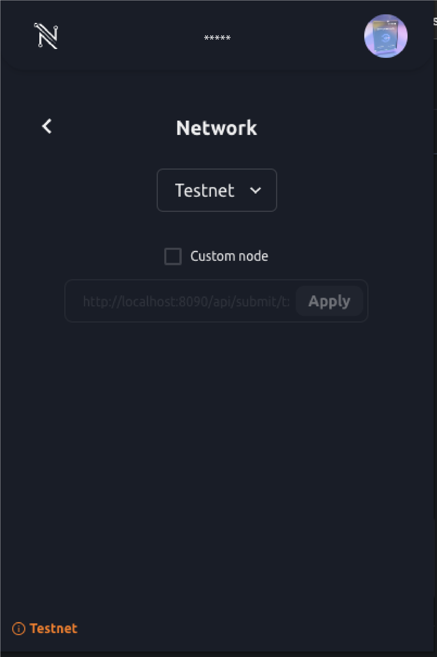Return to the previous settings page

[47, 126]
